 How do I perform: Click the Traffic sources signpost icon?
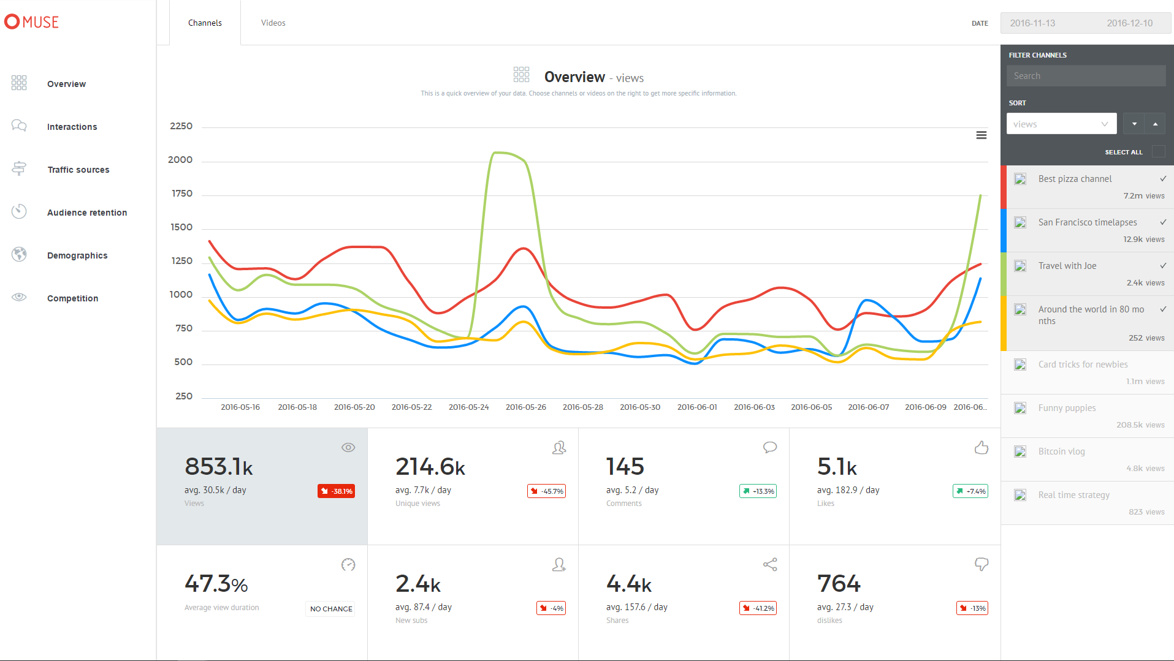[19, 168]
